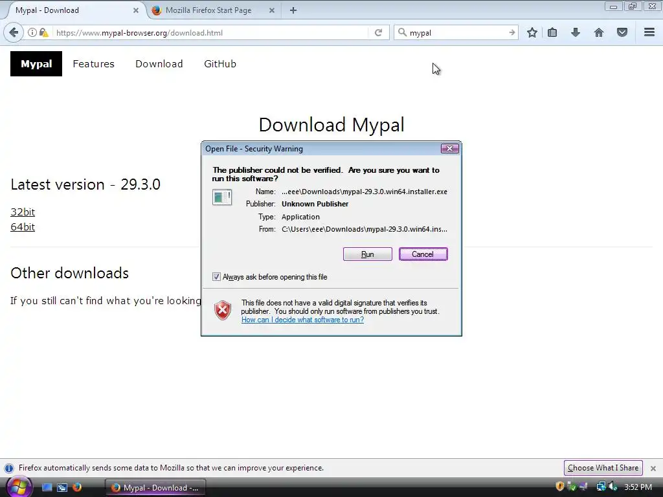Switch to Mypal - Download tab
The width and height of the screenshot is (663, 497).
coord(75,10)
